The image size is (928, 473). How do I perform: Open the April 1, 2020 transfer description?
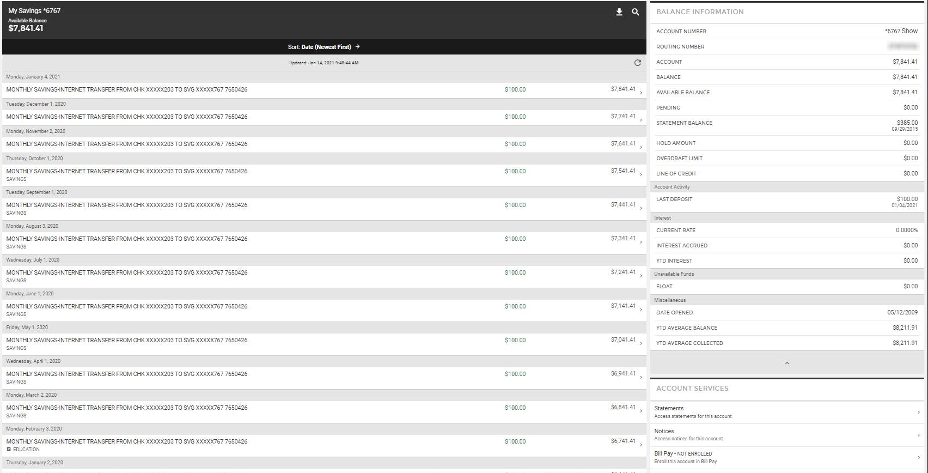[x=127, y=374]
